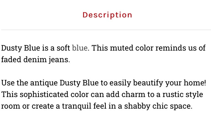Click the phrase 'rustic style'

click(183, 95)
